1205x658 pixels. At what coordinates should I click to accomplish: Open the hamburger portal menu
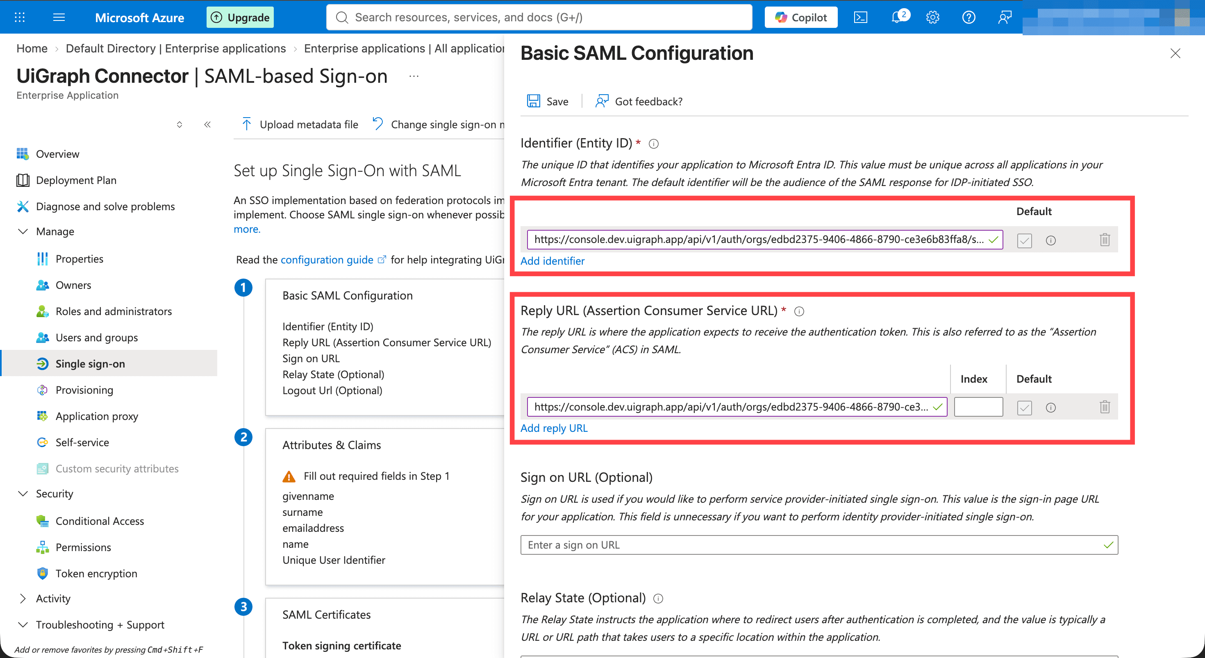[59, 17]
